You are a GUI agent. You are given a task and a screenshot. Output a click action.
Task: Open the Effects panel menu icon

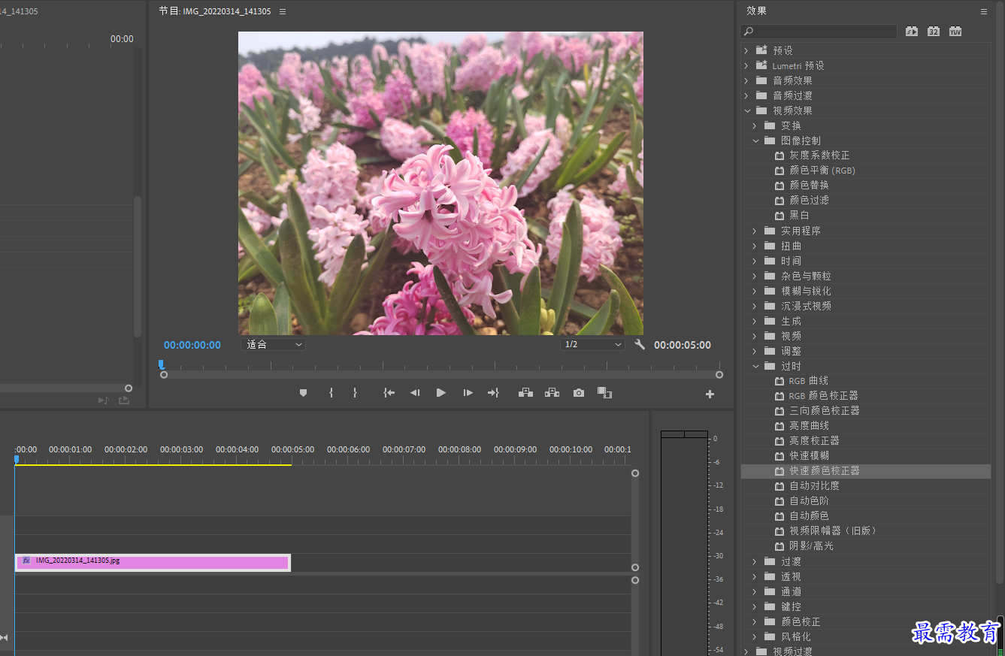984,11
